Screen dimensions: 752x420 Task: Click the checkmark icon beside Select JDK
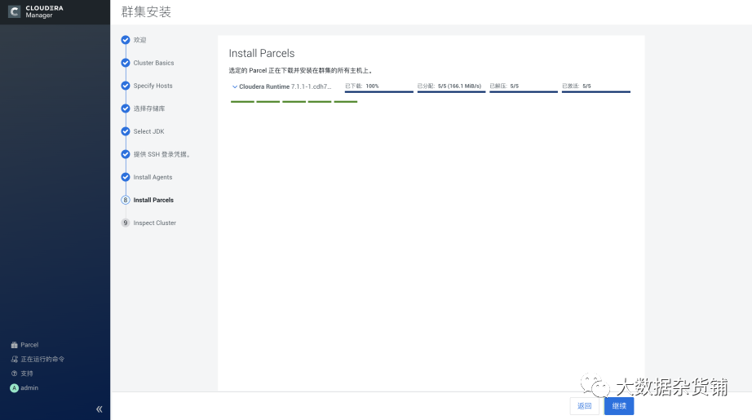126,131
